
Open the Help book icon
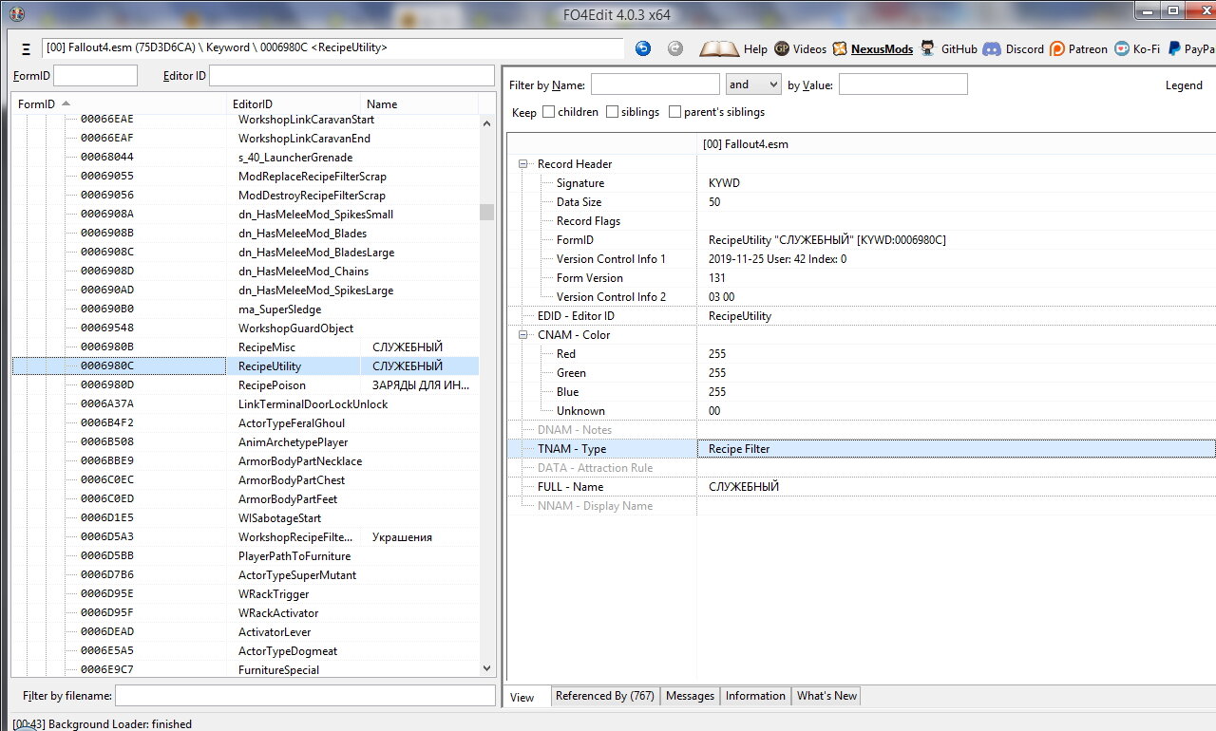pos(719,48)
